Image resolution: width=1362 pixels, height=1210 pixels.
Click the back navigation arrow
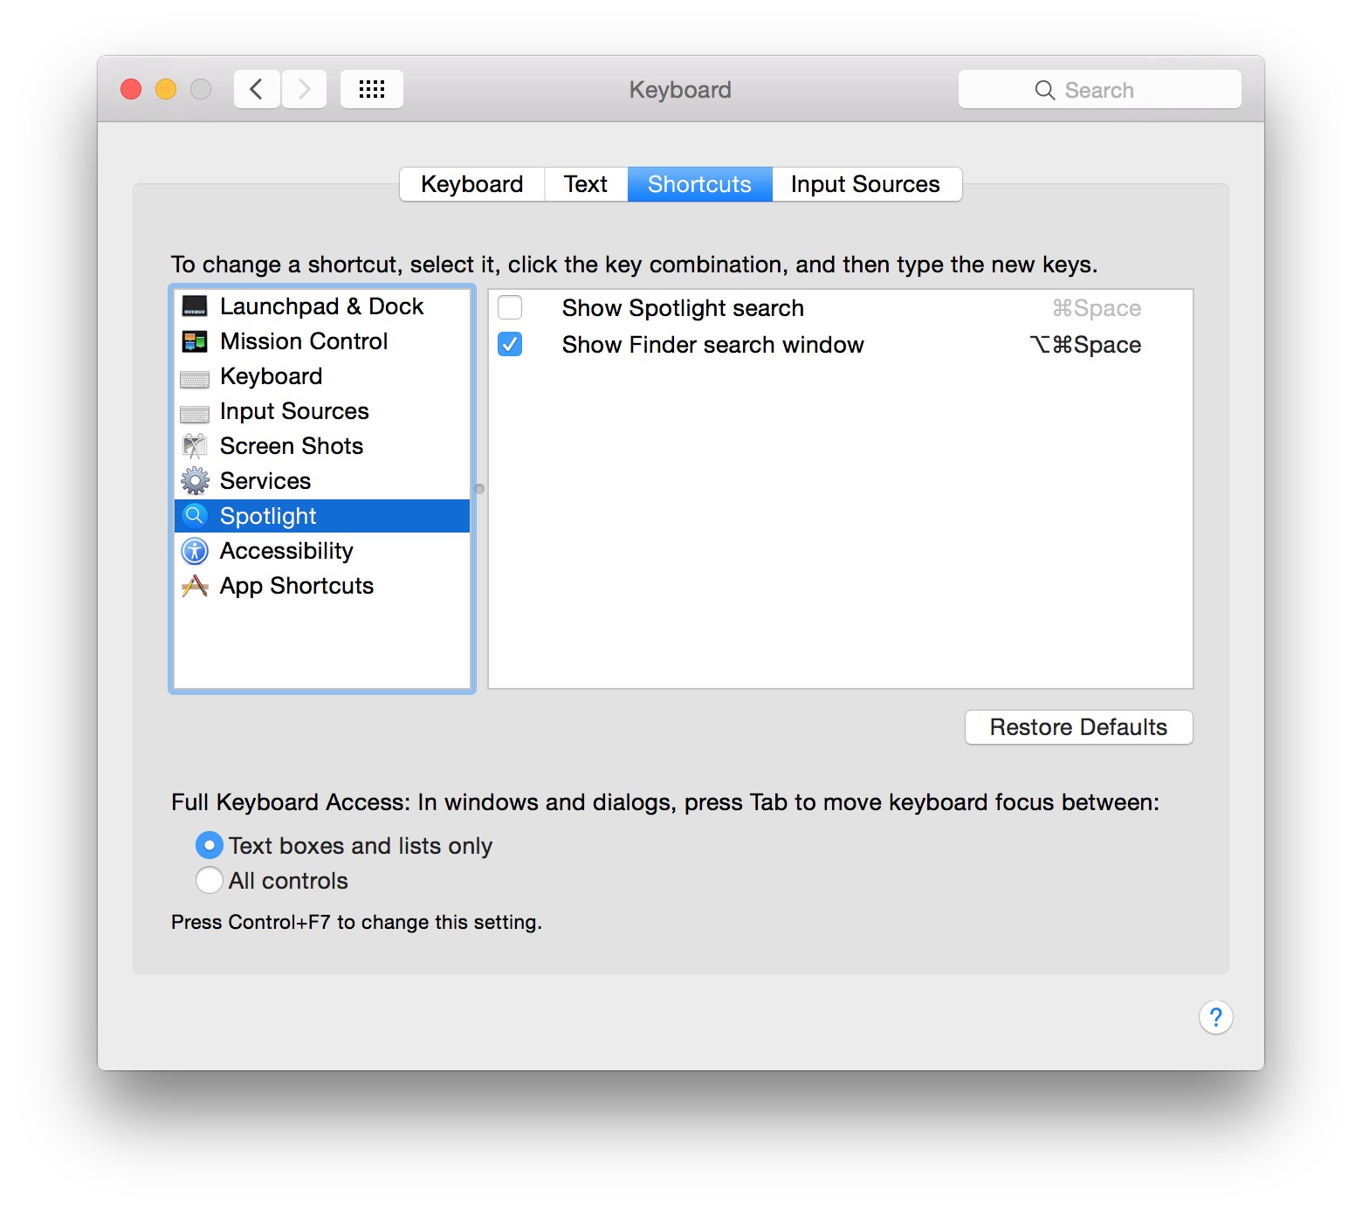(256, 88)
